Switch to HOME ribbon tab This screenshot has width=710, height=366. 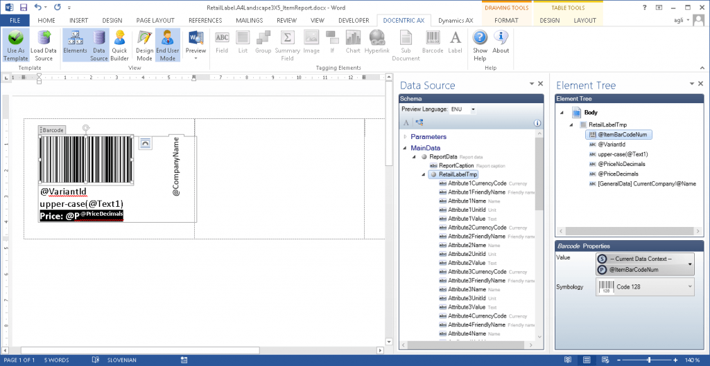[46, 20]
